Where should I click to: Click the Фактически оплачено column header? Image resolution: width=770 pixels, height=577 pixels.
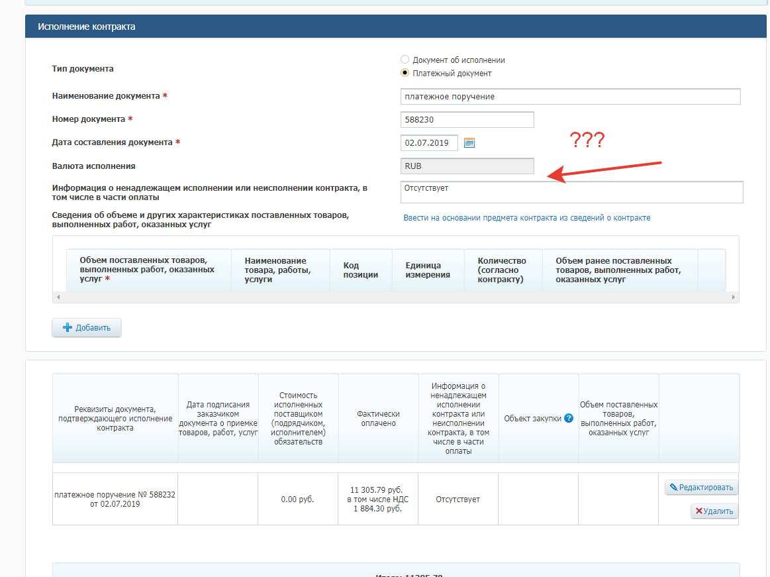coord(378,418)
